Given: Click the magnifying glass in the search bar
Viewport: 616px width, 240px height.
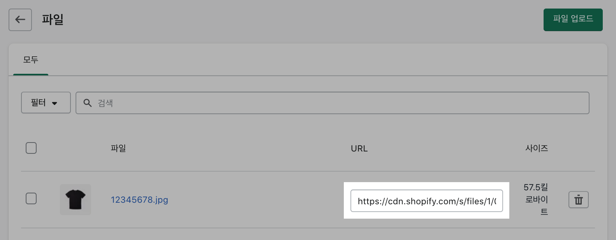Looking at the screenshot, I should pos(87,103).
